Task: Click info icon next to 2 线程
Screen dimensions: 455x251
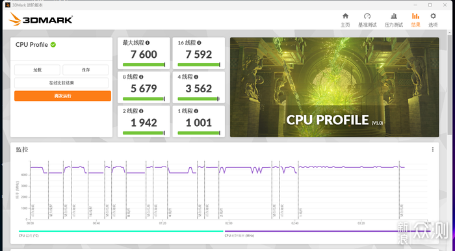Action: click(141, 111)
